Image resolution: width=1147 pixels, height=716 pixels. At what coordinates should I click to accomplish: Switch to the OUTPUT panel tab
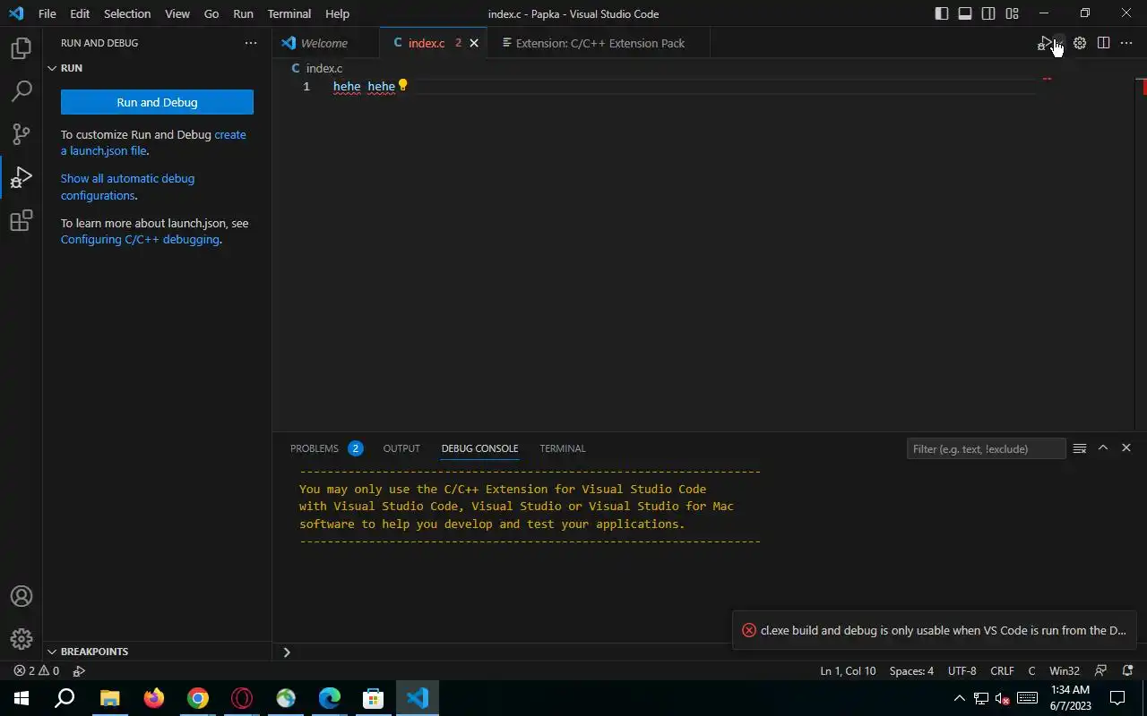[x=401, y=448]
